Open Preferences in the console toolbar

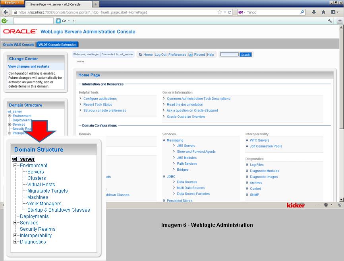177,55
